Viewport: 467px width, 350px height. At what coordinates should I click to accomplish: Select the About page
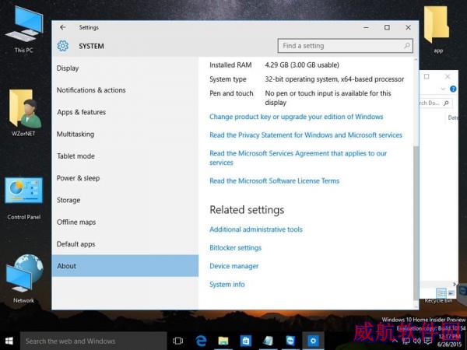click(x=125, y=266)
